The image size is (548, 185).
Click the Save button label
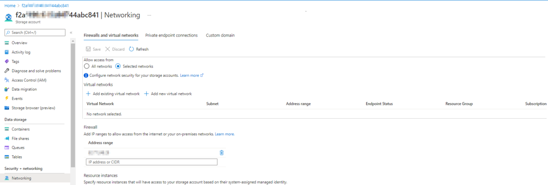click(x=97, y=49)
